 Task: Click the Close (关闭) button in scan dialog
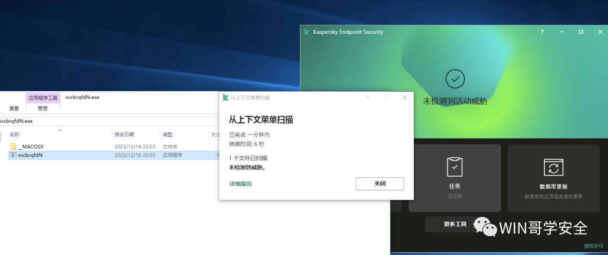380,184
